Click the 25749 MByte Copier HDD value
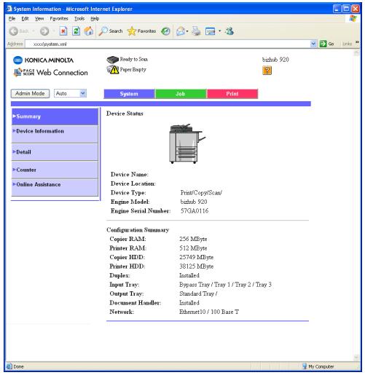365x375 pixels. [197, 257]
